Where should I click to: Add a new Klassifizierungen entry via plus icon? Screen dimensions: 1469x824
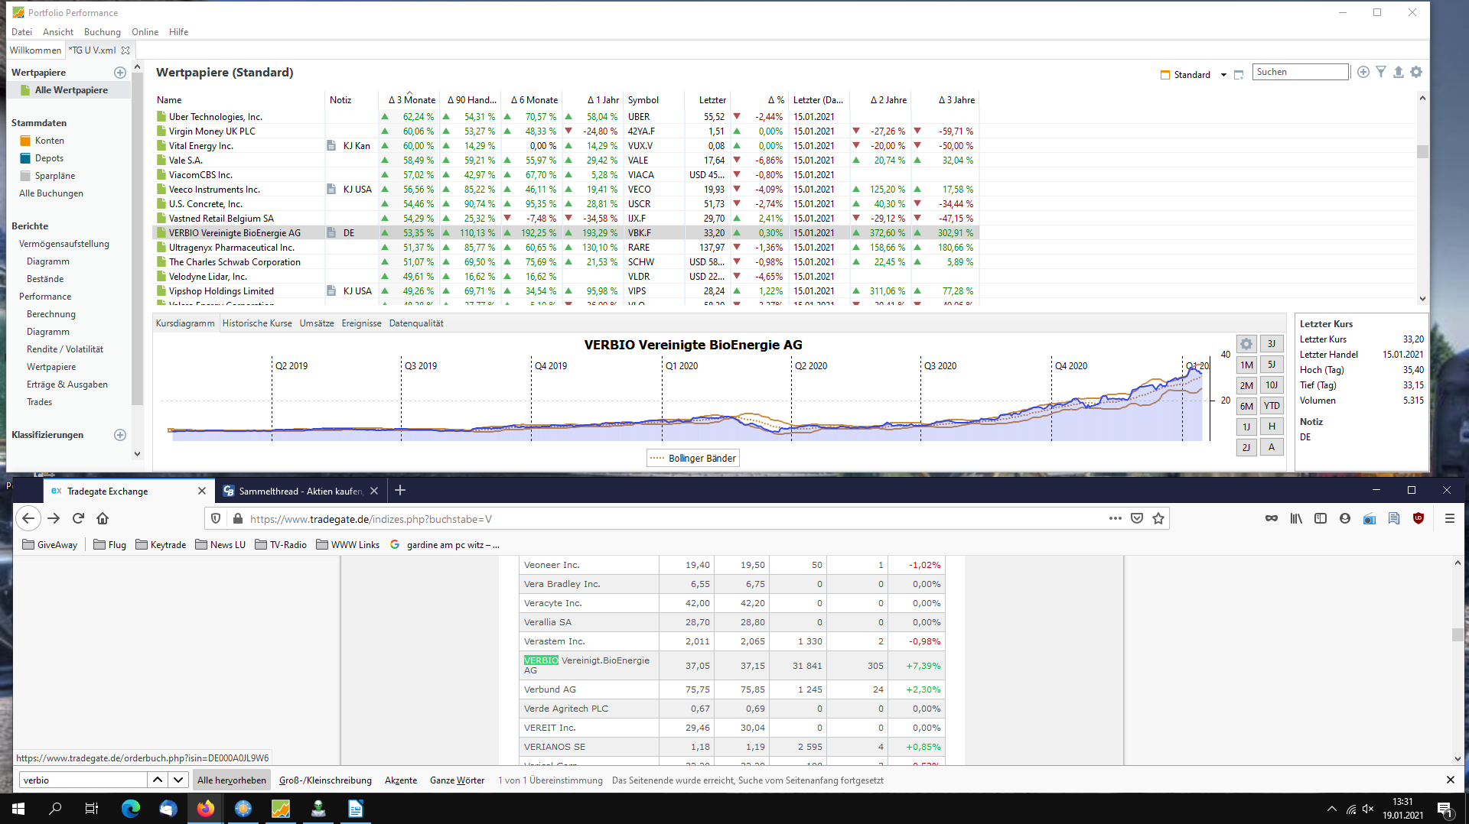pyautogui.click(x=120, y=435)
